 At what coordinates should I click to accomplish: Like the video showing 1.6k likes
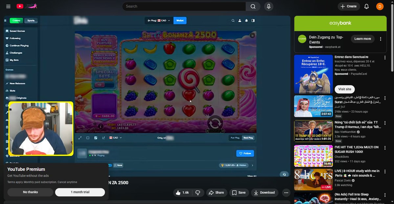(x=182, y=193)
